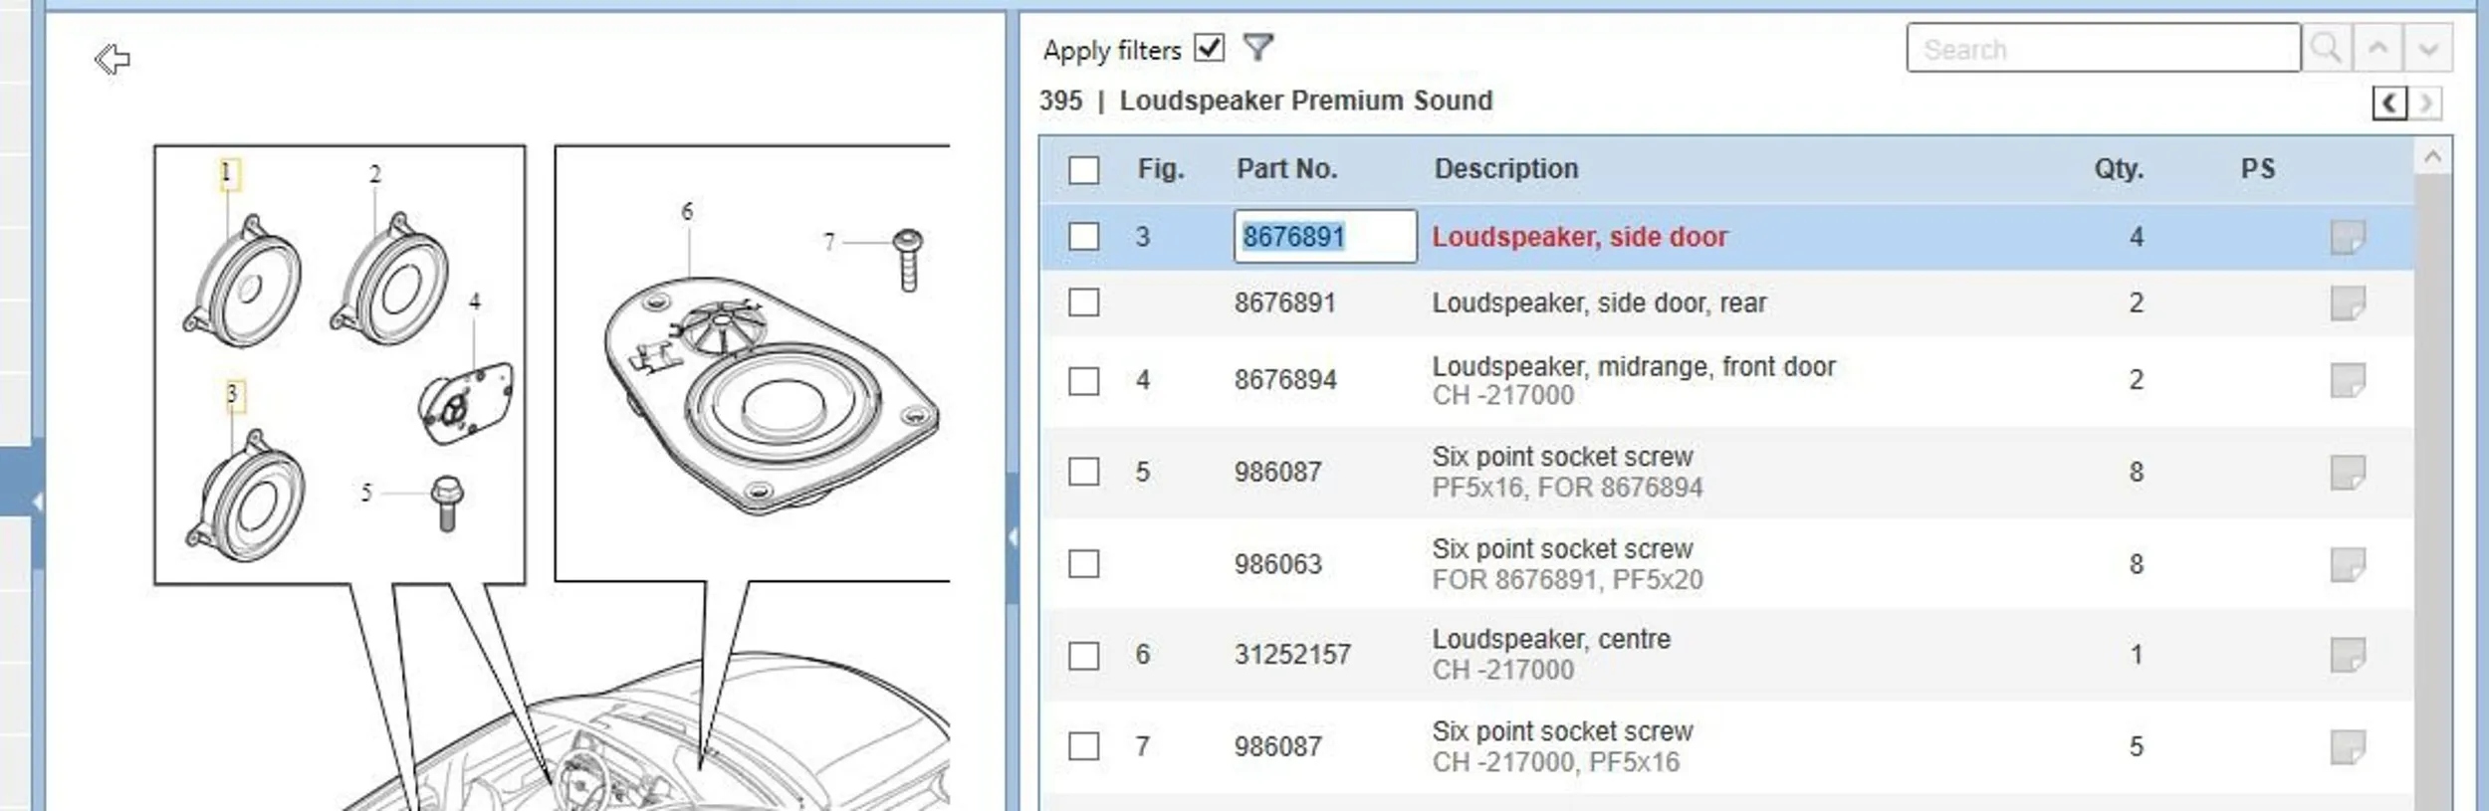The height and width of the screenshot is (811, 2489).
Task: Jump to next search result arrow
Action: click(2427, 48)
